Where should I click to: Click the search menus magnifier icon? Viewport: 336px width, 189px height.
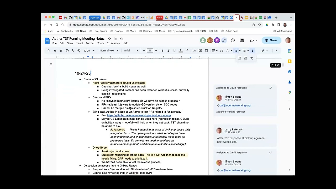(49, 51)
